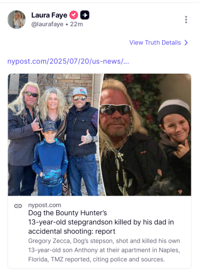This screenshot has height=271, width=199.
Task: Click the boy in blue hoodie photo area
Action: tap(49, 159)
